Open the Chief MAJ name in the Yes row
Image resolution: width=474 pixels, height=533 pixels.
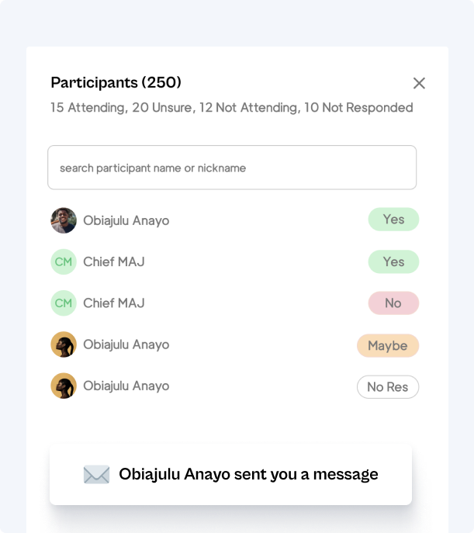[114, 261]
